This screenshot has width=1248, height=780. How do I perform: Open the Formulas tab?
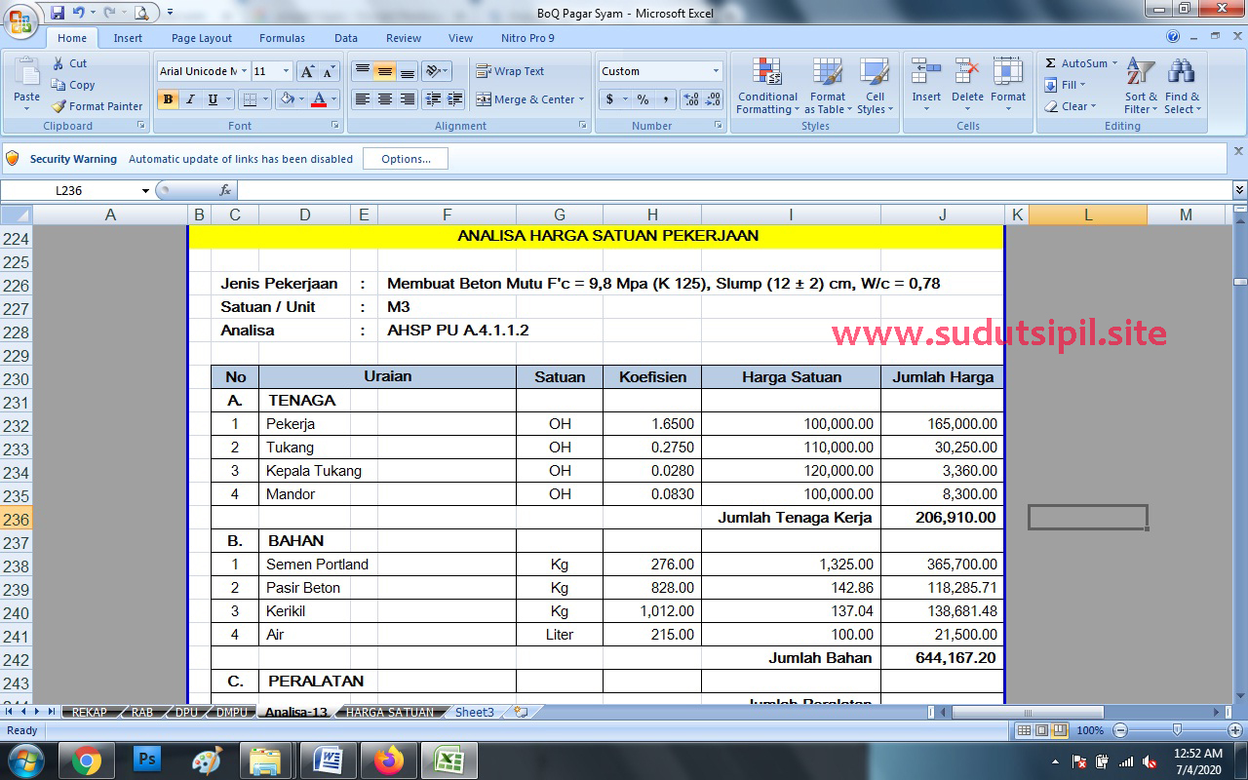pos(282,38)
